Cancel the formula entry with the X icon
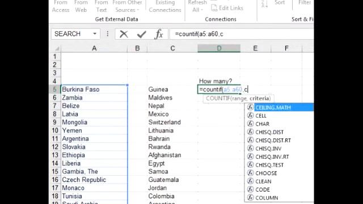 124,34
